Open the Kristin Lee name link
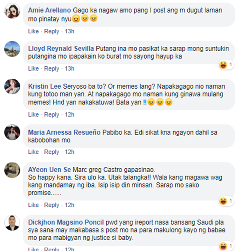251x251 pixels. click(45, 86)
